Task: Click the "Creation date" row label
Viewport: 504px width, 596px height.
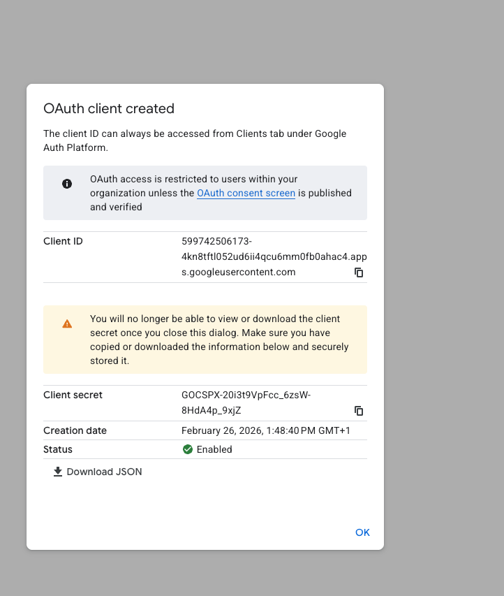Action: [x=75, y=430]
